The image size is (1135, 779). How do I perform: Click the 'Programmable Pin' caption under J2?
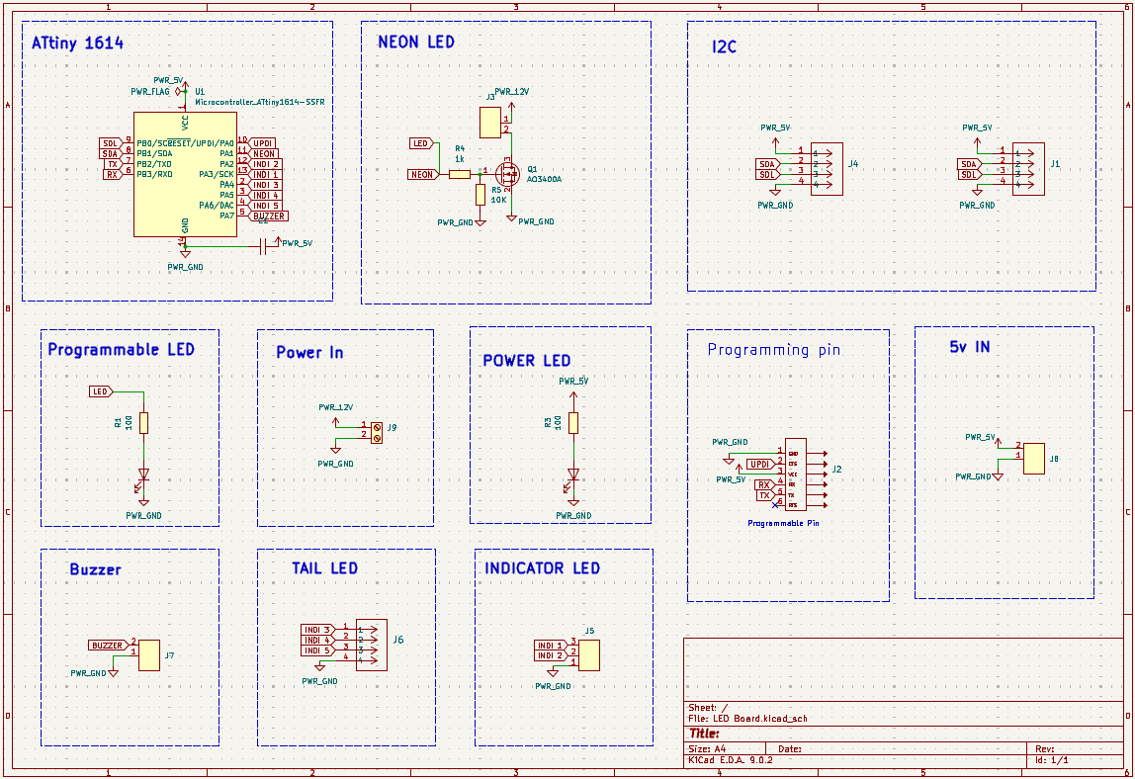(783, 523)
